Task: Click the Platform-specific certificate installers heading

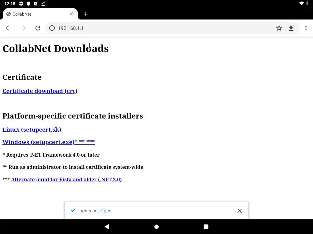Action: pos(73,116)
